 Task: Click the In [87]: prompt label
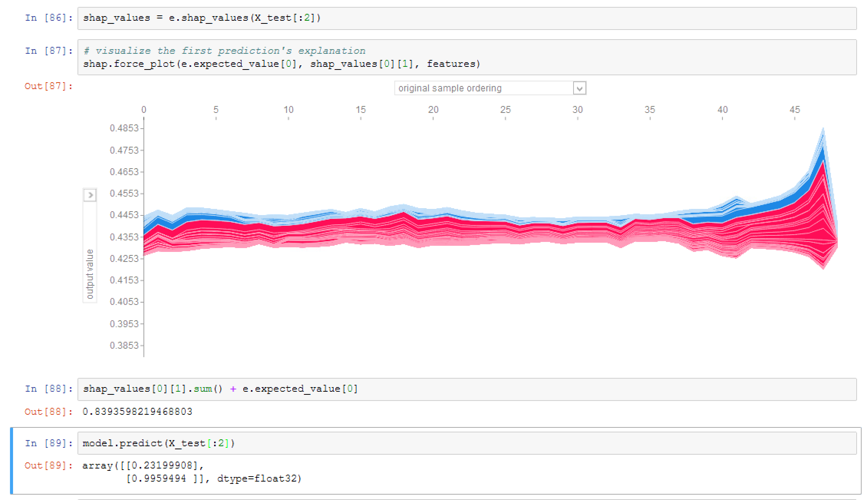(49, 51)
